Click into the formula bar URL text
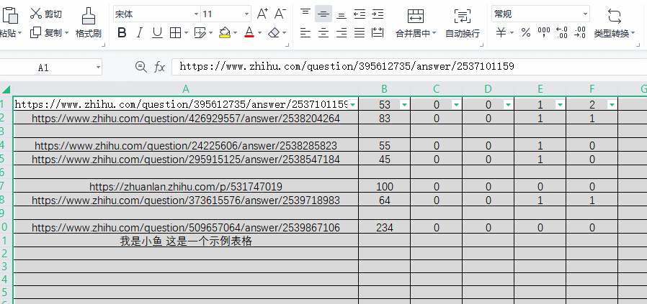This screenshot has width=647, height=304. click(x=347, y=66)
